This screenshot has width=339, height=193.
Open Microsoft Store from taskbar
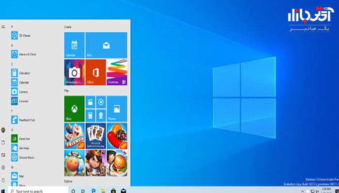pyautogui.click(x=113, y=191)
